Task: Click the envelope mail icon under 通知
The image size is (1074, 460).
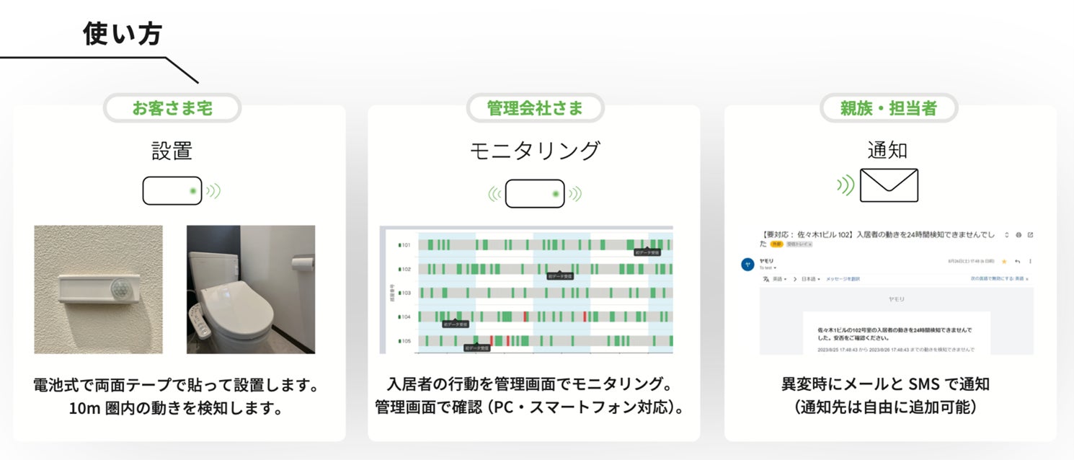Action: click(x=889, y=185)
